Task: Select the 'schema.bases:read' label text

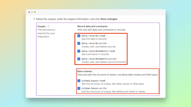Action: coord(93,81)
